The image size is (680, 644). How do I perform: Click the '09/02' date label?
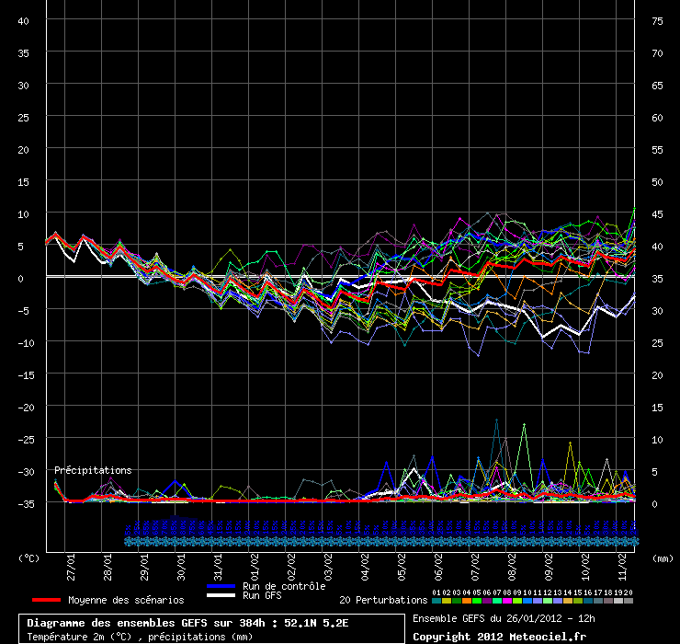pyautogui.click(x=549, y=567)
